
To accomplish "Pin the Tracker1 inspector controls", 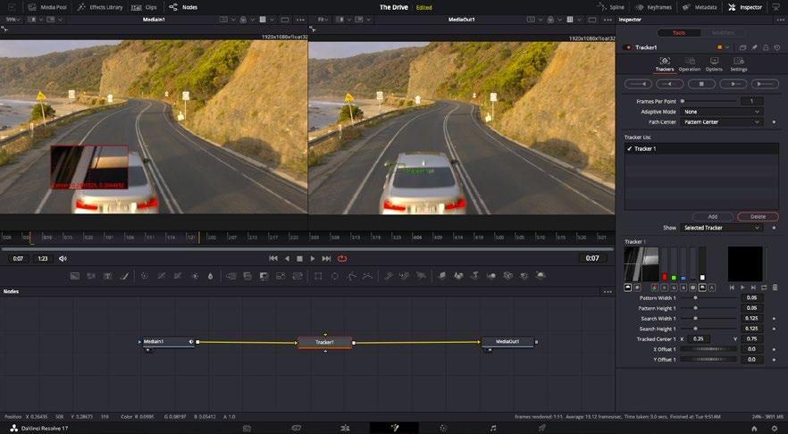I will pos(754,47).
